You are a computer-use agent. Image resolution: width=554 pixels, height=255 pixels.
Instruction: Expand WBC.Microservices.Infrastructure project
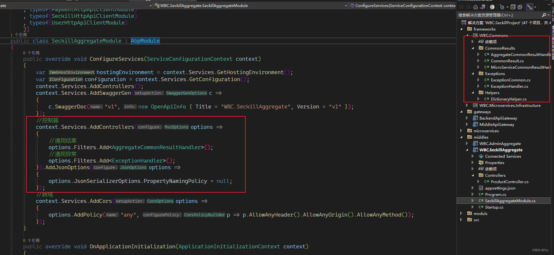click(467, 105)
